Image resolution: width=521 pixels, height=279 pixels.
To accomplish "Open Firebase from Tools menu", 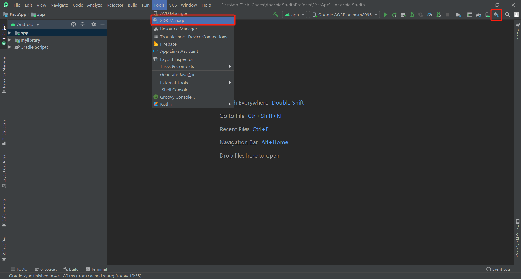I will [193, 44].
